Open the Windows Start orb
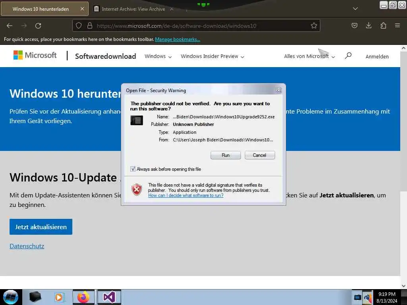 coord(10,297)
